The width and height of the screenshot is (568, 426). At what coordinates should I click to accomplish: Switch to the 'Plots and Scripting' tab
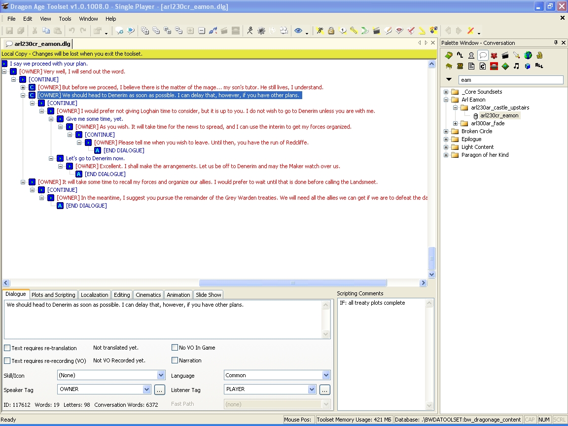[53, 295]
